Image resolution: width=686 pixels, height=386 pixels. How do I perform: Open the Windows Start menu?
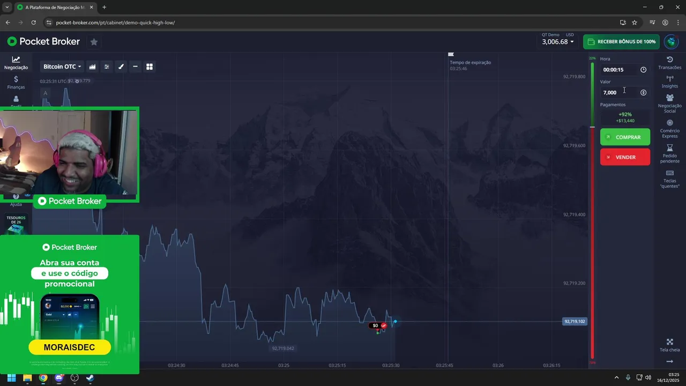point(11,377)
